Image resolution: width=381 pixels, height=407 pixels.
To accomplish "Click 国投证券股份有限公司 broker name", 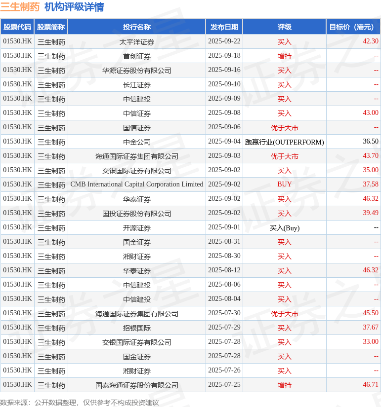I will click(137, 213).
